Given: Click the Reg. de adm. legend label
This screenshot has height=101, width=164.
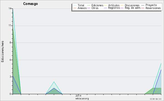Looking at the screenshot, I should [x=133, y=8].
